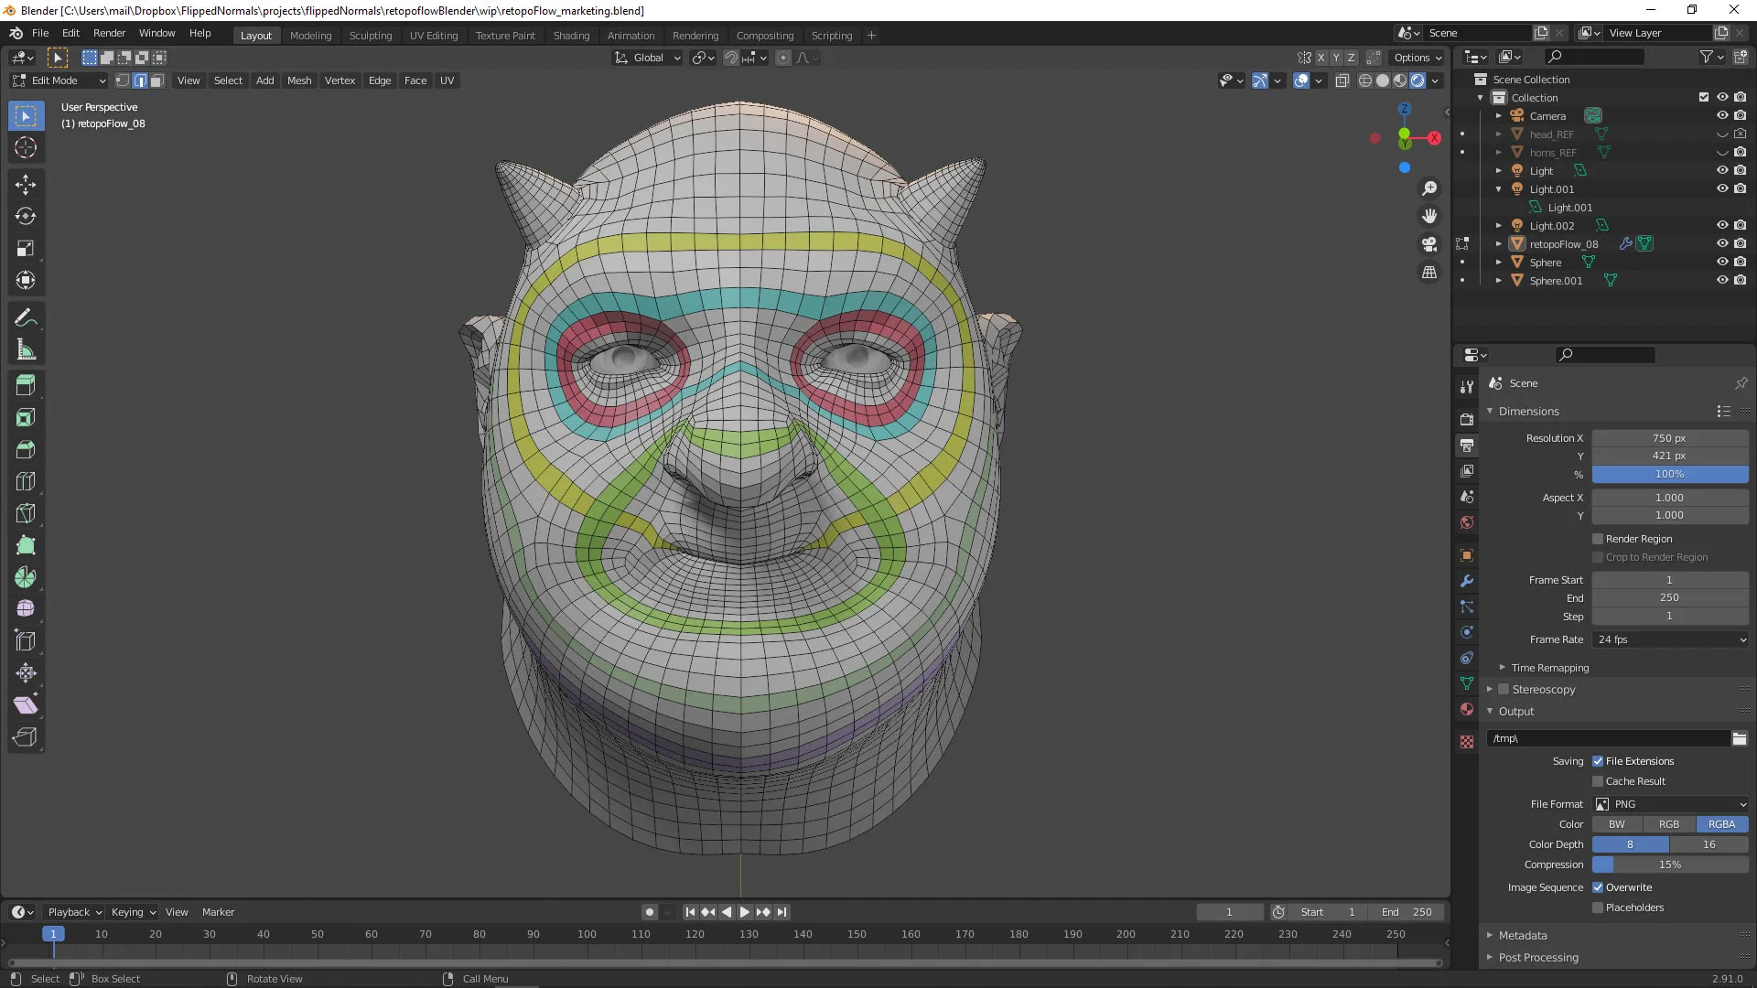Expand the Metadata panel
The height and width of the screenshot is (988, 1757).
(1523, 936)
